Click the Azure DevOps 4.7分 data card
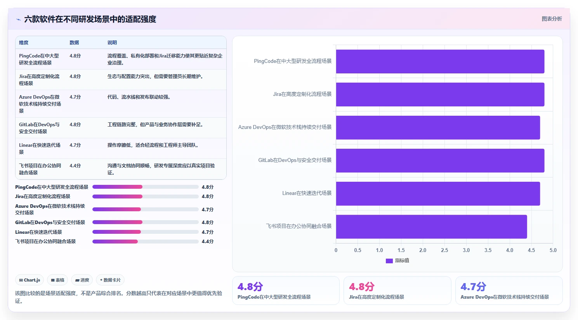The width and height of the screenshot is (578, 320). [509, 290]
